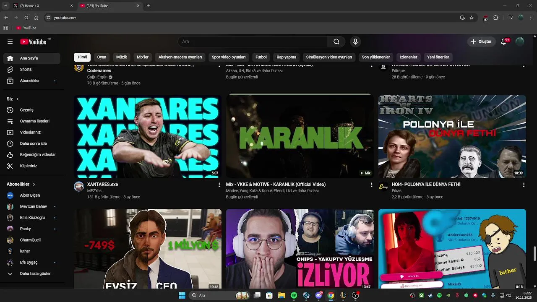The width and height of the screenshot is (537, 302).
Task: Expand the Siz section chevron
Action: pos(17,99)
